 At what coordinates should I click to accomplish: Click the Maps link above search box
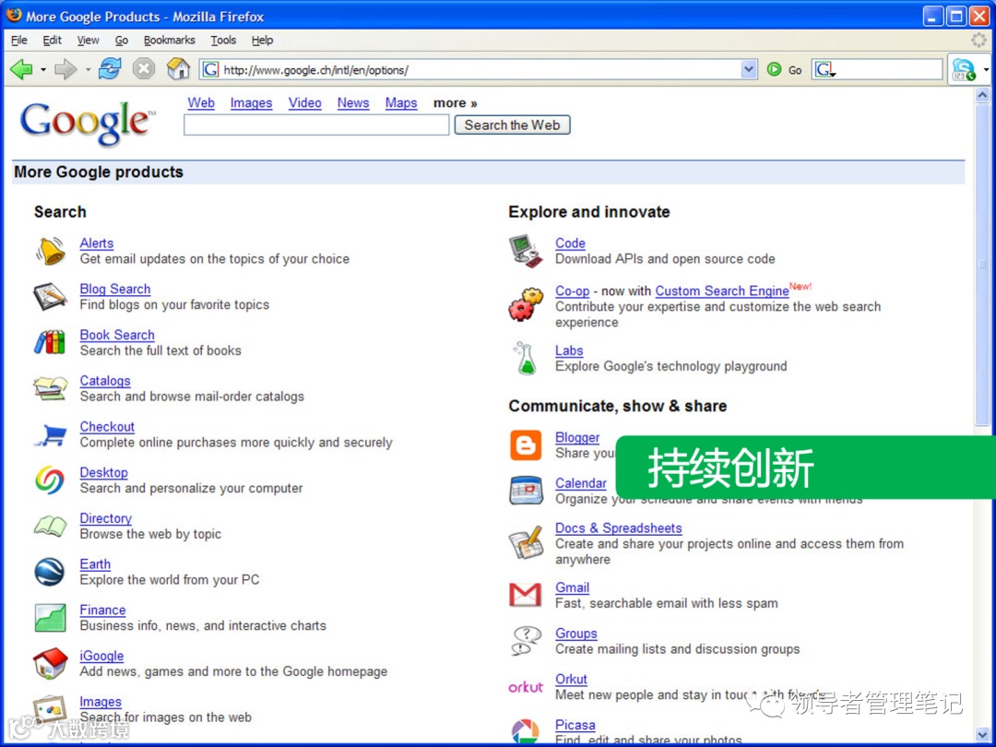(x=401, y=103)
